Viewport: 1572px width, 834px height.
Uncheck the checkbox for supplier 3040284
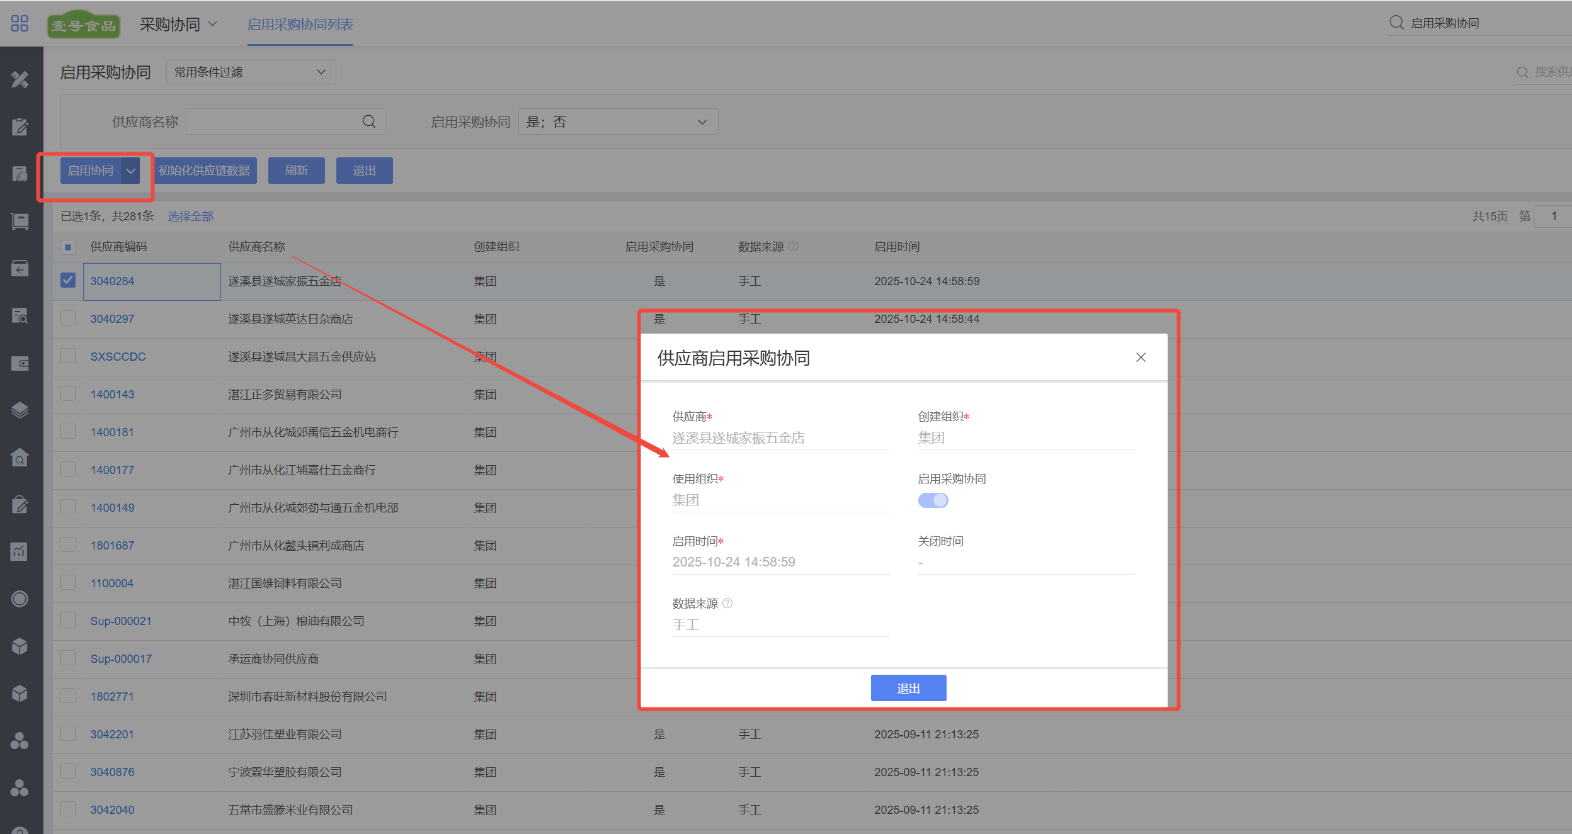tap(68, 280)
